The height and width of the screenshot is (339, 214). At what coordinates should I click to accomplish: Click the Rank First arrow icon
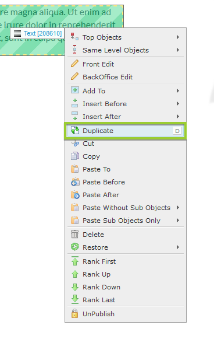[x=75, y=261]
